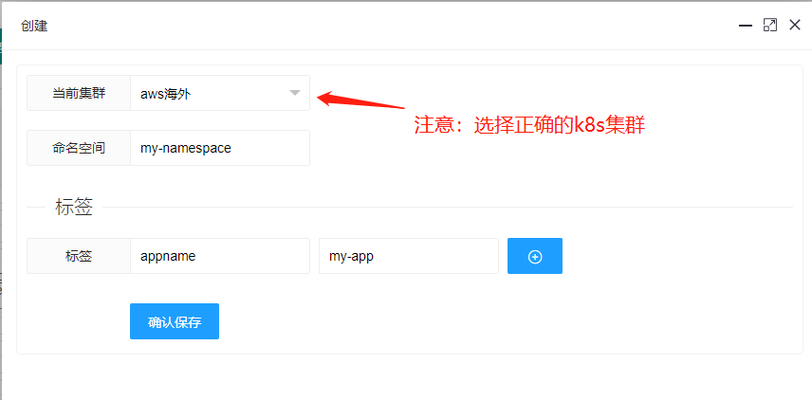Click the 当前集群 field label

[79, 93]
